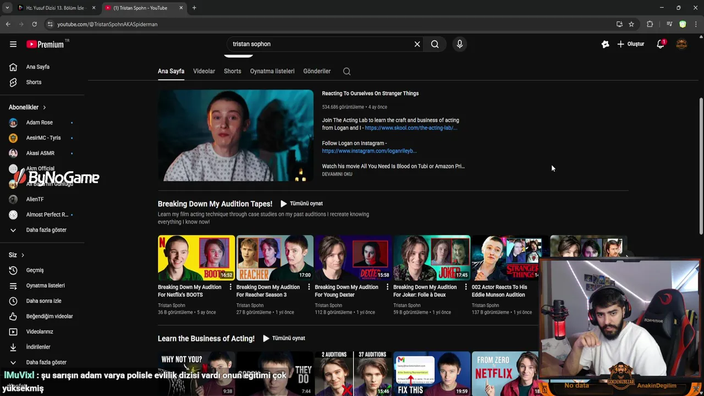Open 002 Actor Reacts To Eddie Munson Audition
This screenshot has height=396, width=704.
(x=499, y=291)
